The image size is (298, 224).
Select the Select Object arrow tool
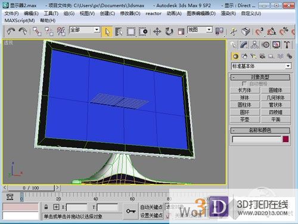pyautogui.click(x=107, y=32)
